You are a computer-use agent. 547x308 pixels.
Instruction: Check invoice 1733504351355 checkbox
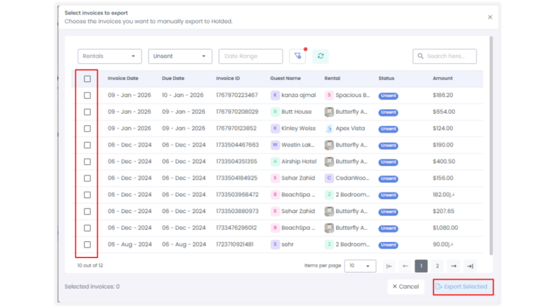(x=87, y=161)
